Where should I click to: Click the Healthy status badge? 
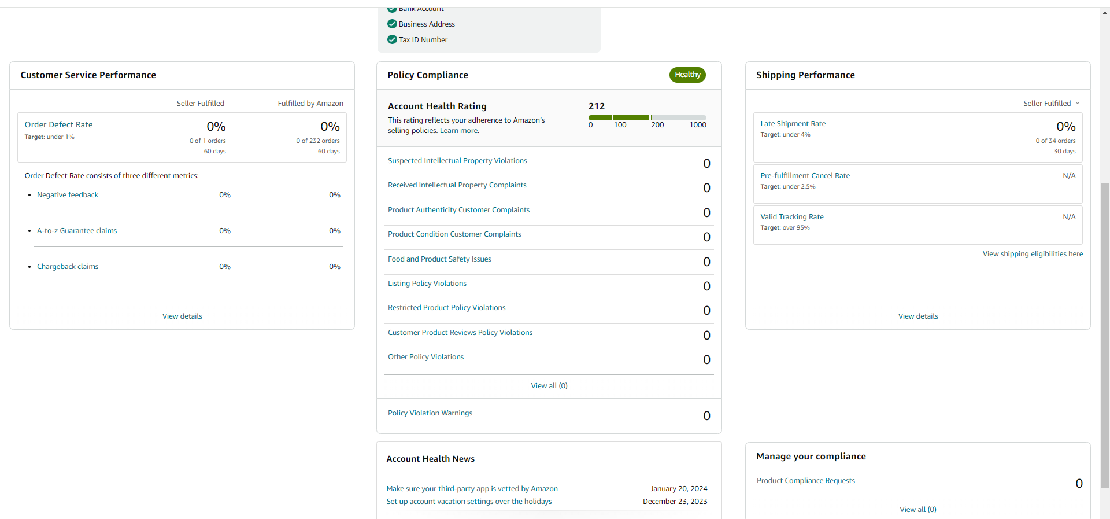tap(687, 75)
